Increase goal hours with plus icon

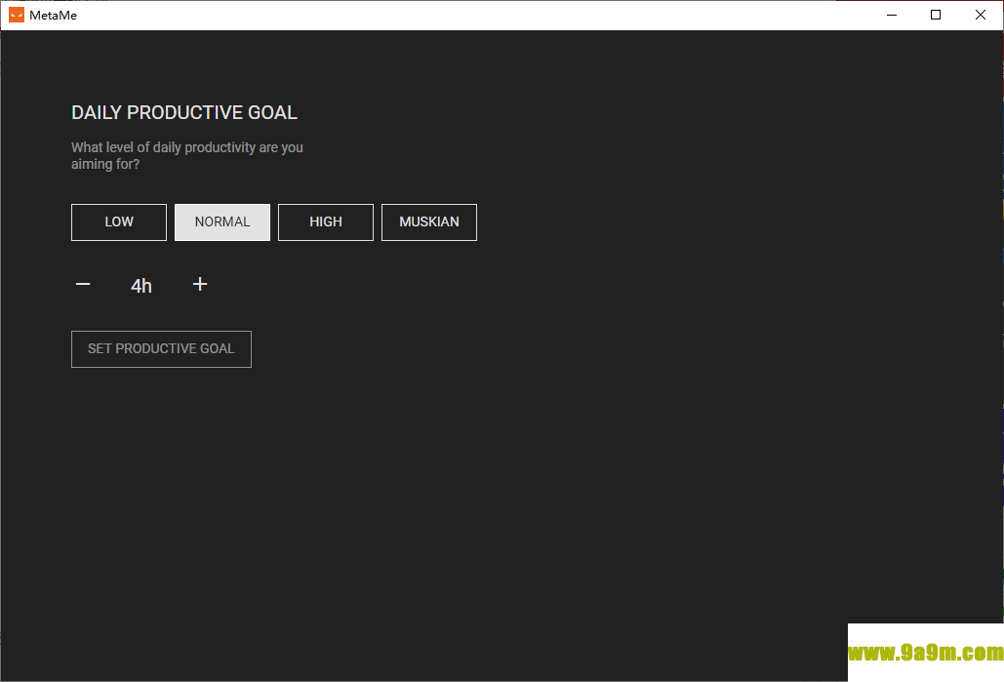tap(200, 284)
